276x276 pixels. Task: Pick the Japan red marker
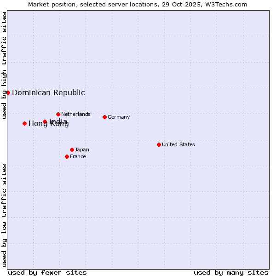coord(72,149)
